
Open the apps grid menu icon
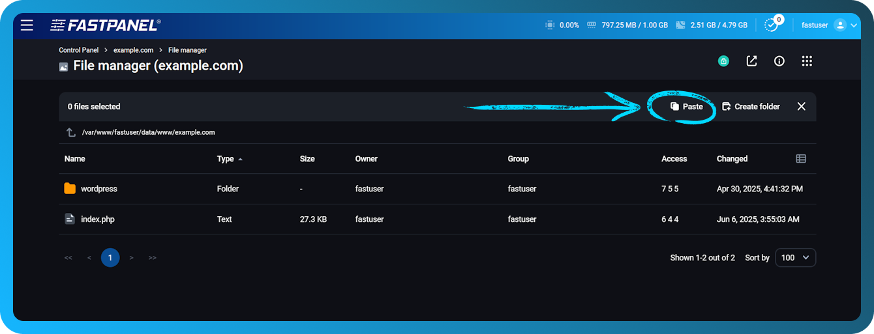(807, 61)
